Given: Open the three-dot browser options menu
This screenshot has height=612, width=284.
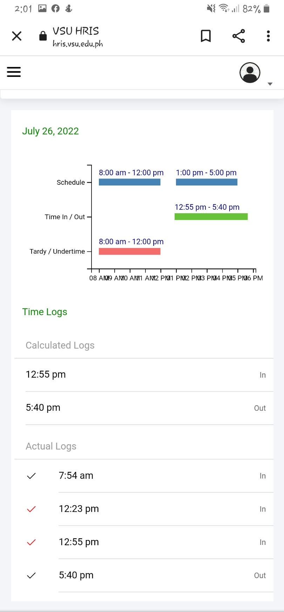Looking at the screenshot, I should [268, 36].
